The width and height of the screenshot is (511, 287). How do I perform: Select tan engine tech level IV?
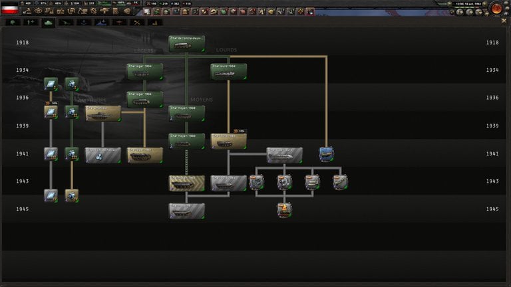click(72, 196)
